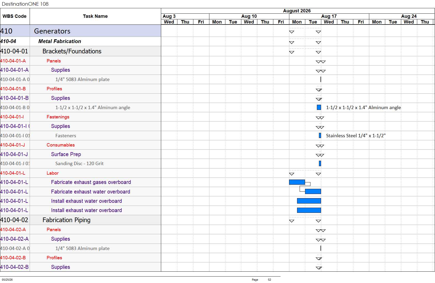The height and width of the screenshot is (283, 435).
Task: Click the Surface Prep task name
Action: 66,154
